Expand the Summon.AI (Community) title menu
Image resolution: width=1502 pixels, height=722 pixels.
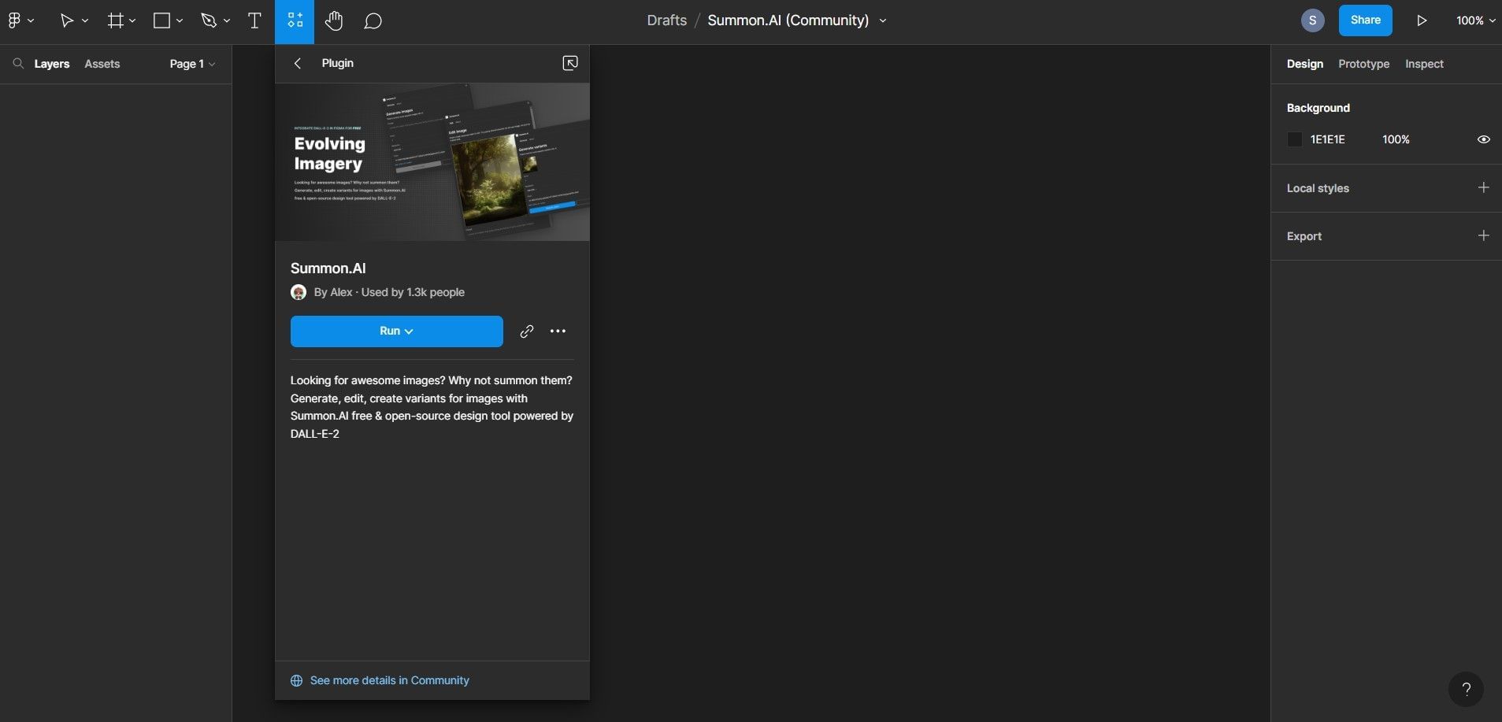tap(883, 20)
